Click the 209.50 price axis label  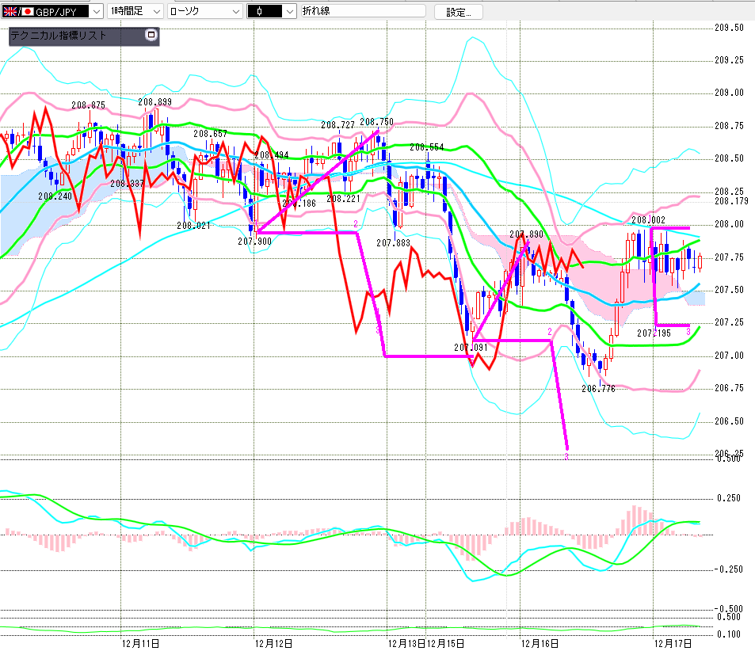(729, 27)
